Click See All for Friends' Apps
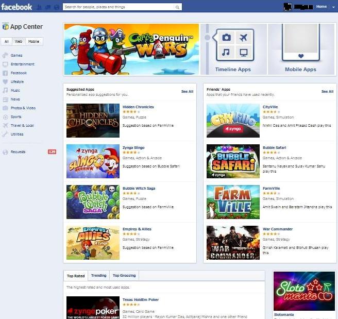The width and height of the screenshot is (338, 319). tap(327, 92)
